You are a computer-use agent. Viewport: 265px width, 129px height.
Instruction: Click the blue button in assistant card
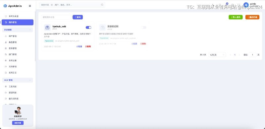(18, 123)
